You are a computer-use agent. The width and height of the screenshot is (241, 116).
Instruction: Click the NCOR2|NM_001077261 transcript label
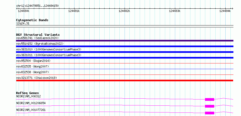pyautogui.click(x=31, y=110)
